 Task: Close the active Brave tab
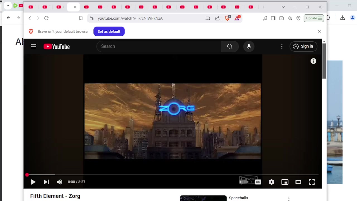click(75, 7)
